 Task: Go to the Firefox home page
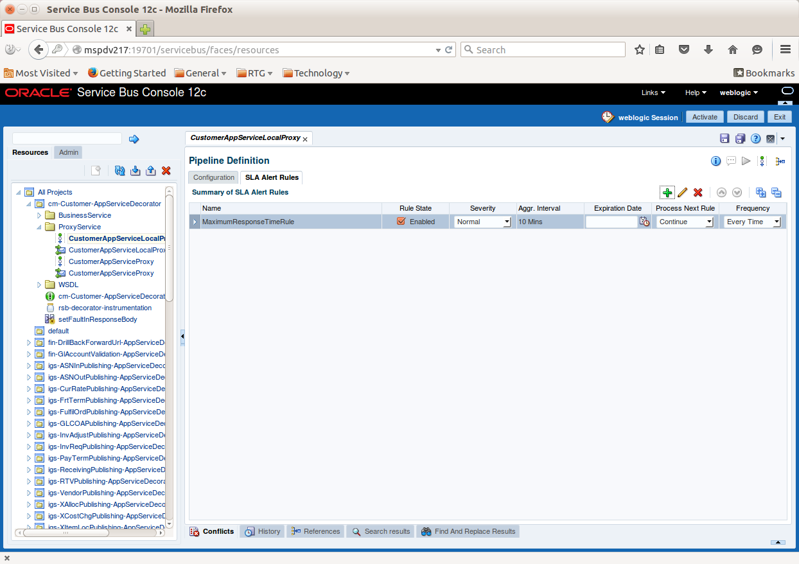(733, 49)
